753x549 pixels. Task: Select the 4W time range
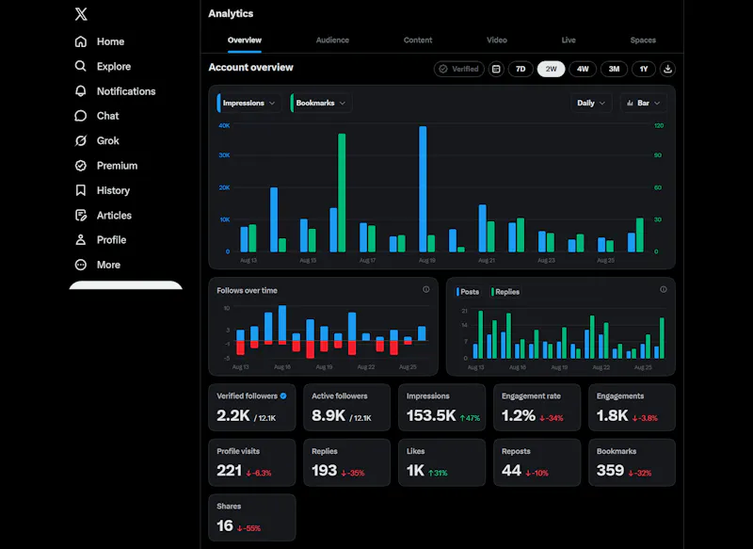coord(583,69)
